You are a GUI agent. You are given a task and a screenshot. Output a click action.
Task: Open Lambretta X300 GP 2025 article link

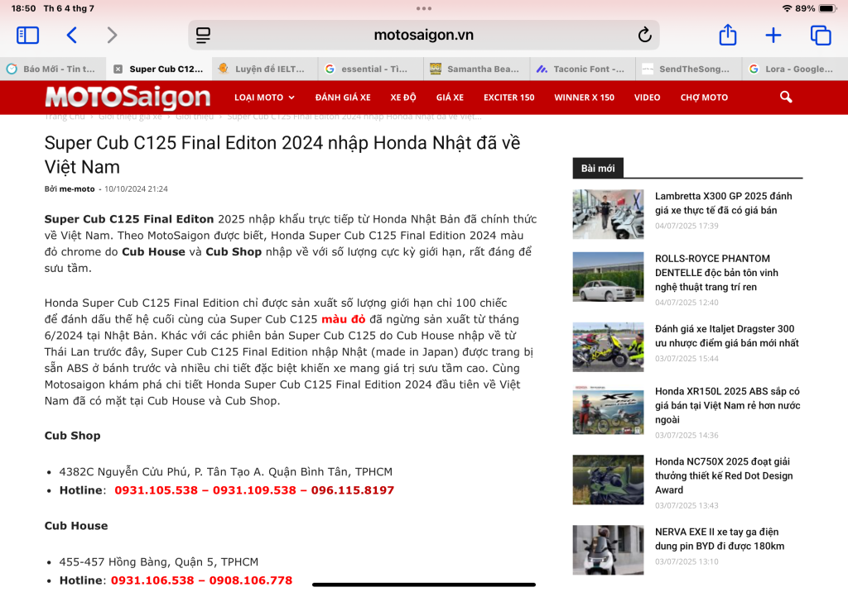point(724,203)
